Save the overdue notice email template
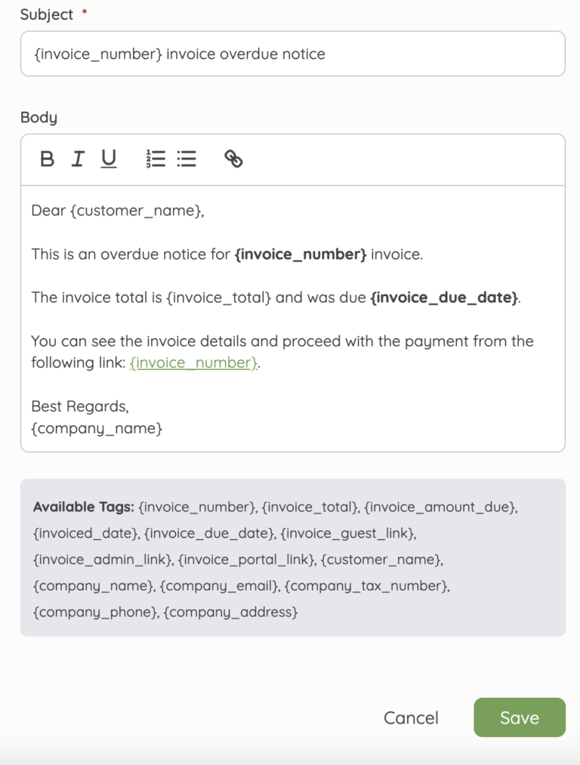This screenshot has width=580, height=765. point(519,717)
